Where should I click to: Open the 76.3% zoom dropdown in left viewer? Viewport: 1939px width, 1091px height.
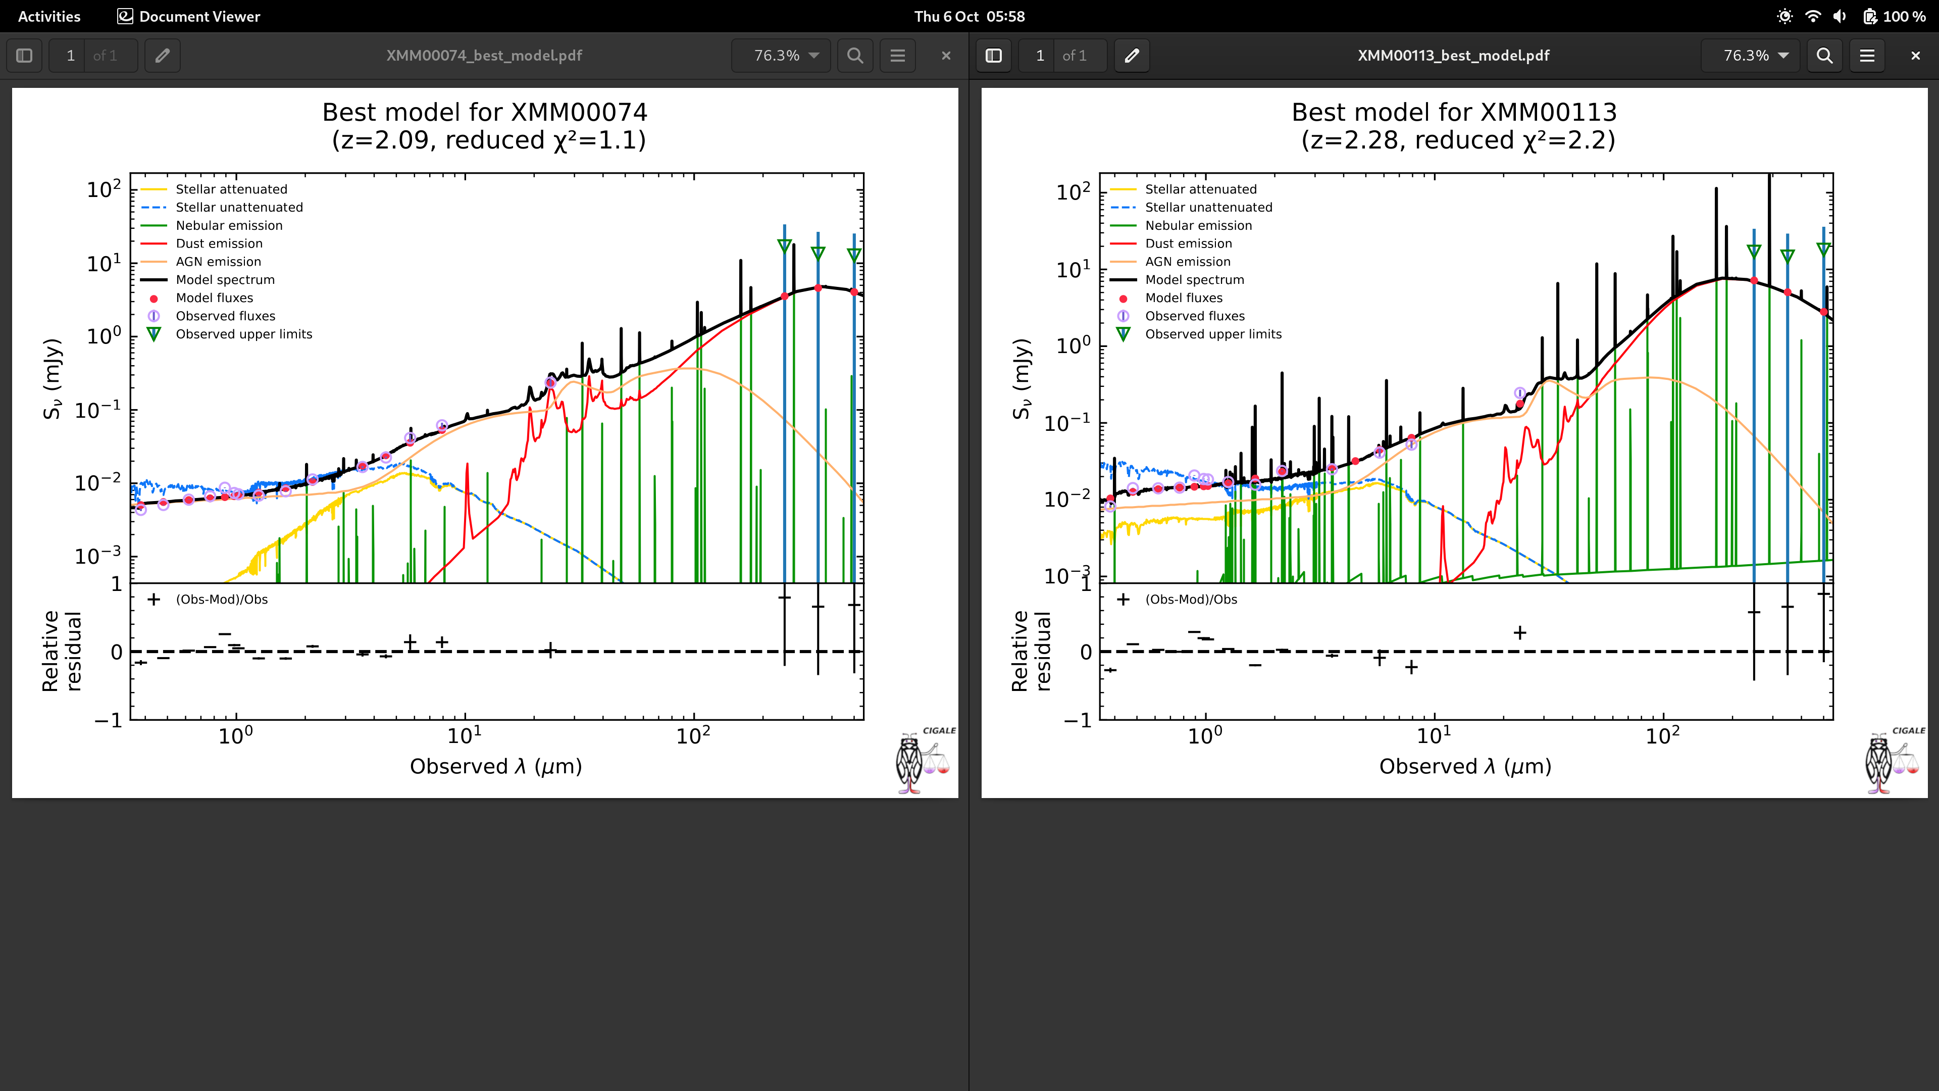point(781,55)
